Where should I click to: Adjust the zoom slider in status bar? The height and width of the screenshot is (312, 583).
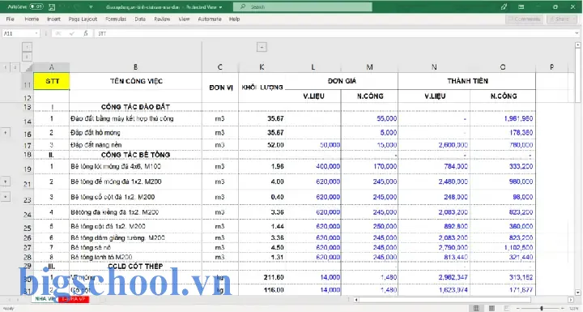click(542, 308)
